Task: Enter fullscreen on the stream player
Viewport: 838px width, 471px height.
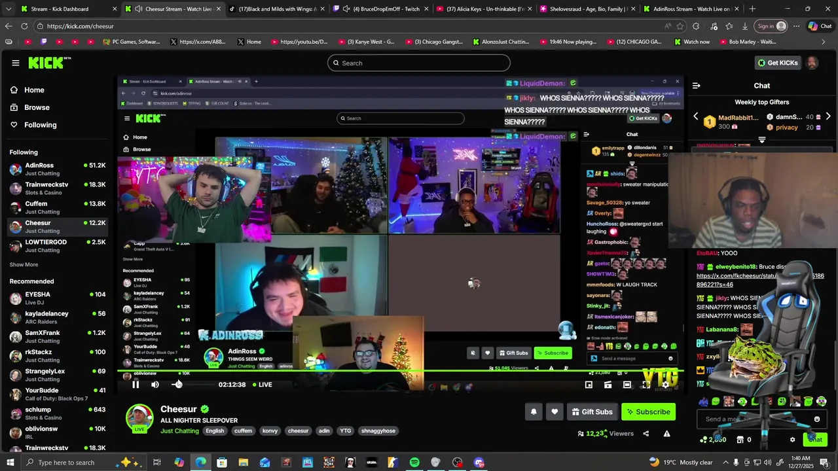Action: coord(646,385)
